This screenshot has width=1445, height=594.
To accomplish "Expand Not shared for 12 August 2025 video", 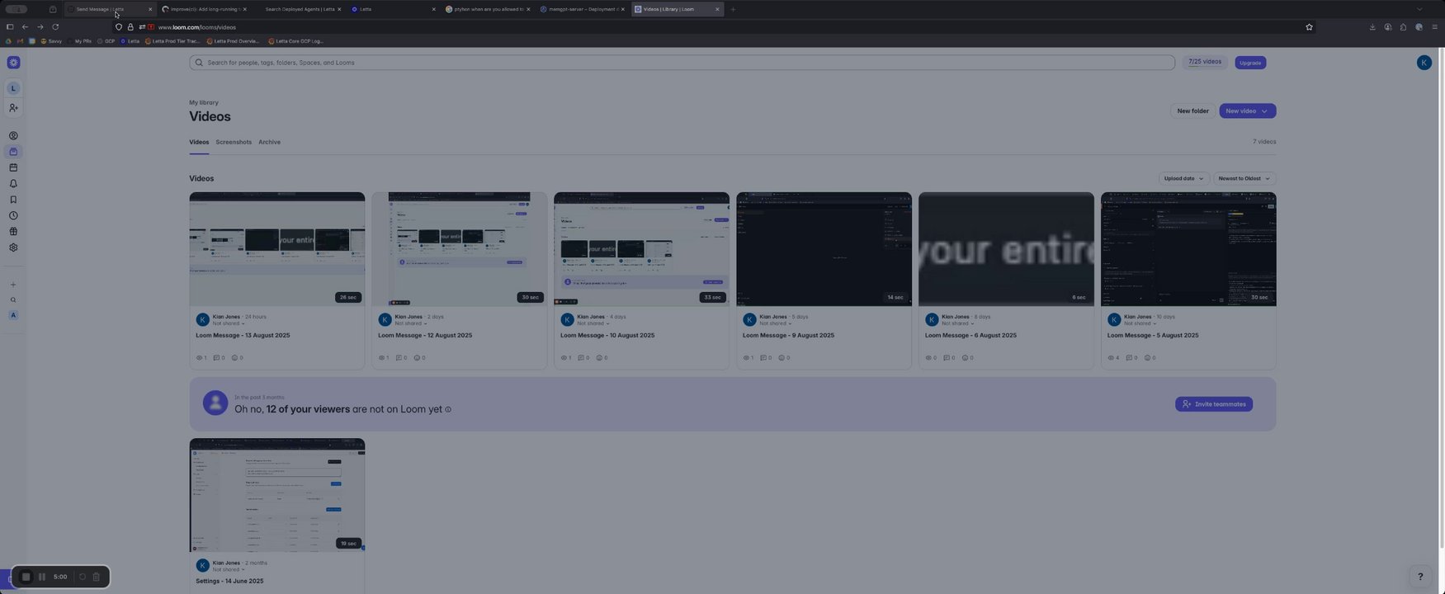I will pyautogui.click(x=411, y=323).
